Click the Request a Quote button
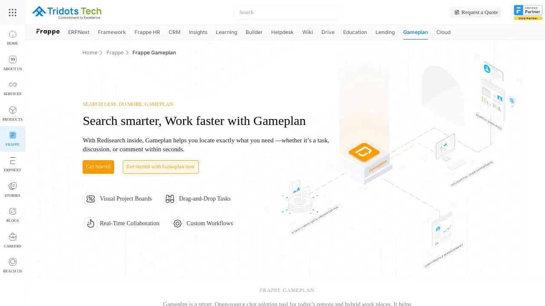This screenshot has width=545, height=306. (476, 12)
